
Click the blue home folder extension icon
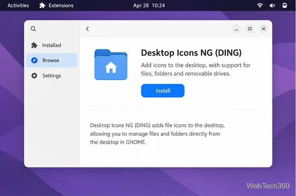[x=111, y=64]
